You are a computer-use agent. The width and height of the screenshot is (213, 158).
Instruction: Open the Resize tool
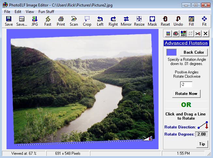[x=139, y=21]
